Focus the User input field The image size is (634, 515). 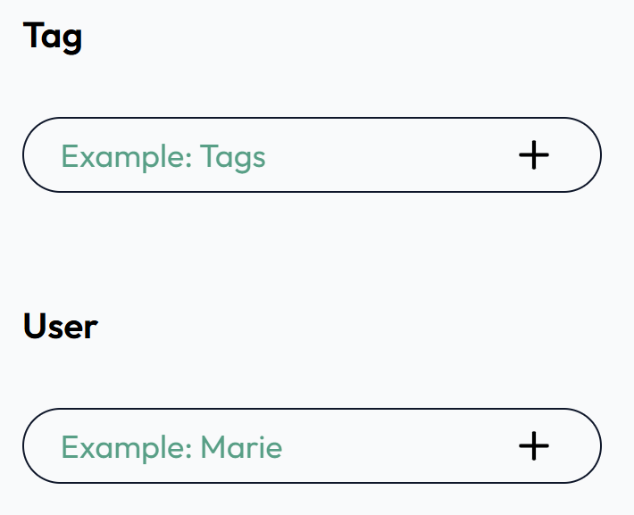pos(268,445)
